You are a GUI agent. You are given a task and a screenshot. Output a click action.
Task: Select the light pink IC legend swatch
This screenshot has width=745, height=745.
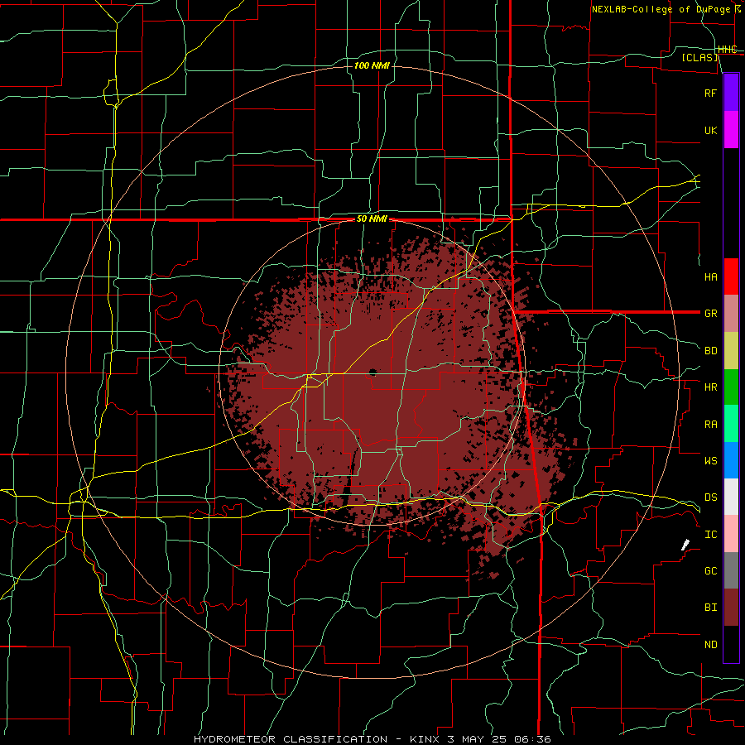(731, 534)
